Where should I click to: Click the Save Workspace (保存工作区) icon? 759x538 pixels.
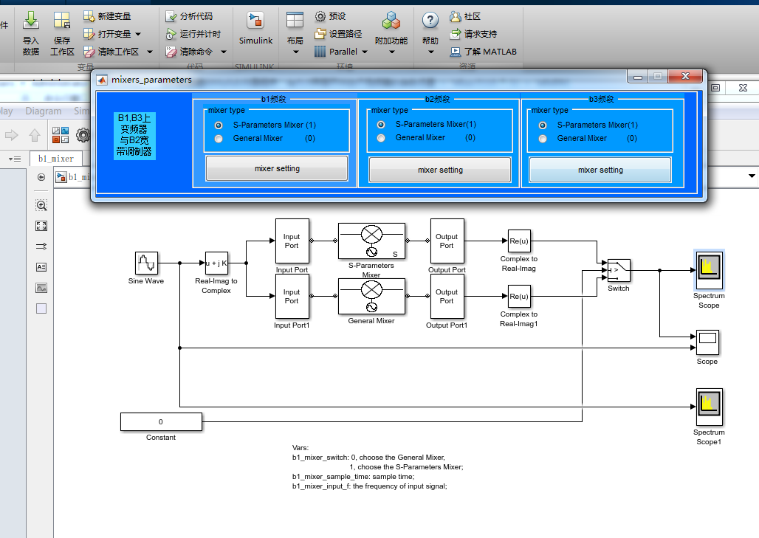62,21
